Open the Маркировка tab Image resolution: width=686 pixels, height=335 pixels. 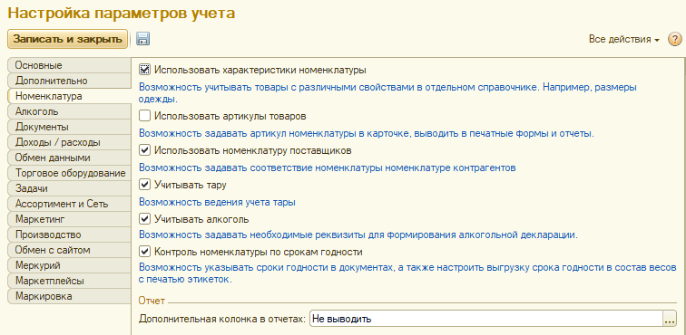69,296
